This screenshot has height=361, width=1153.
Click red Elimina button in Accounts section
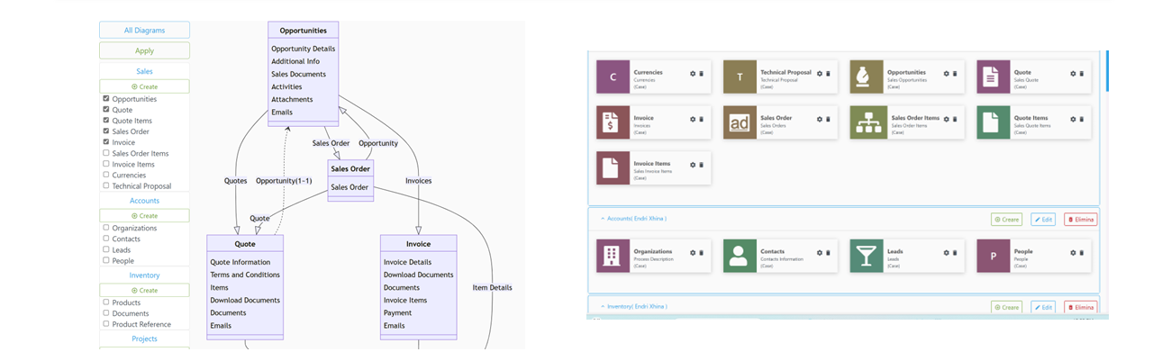point(1080,219)
